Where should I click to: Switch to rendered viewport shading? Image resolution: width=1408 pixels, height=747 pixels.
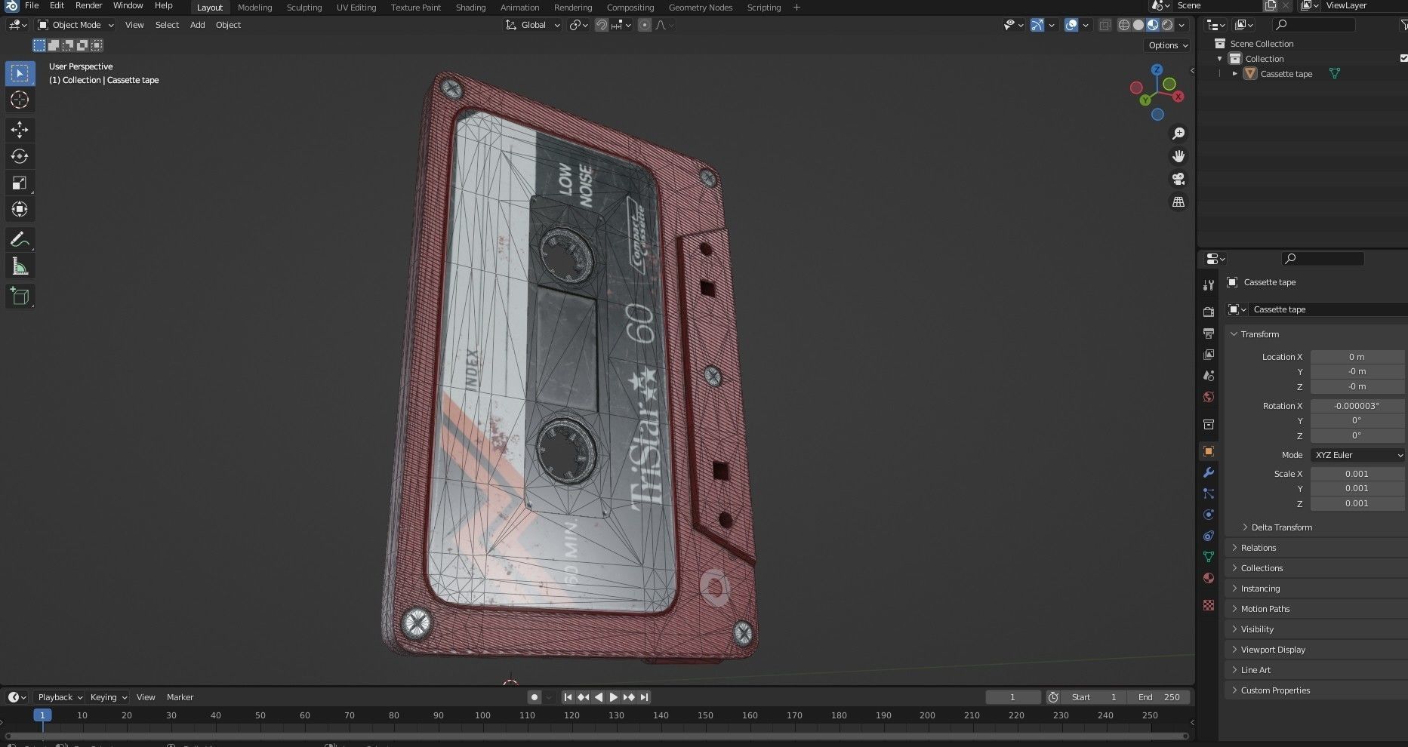(x=1167, y=25)
